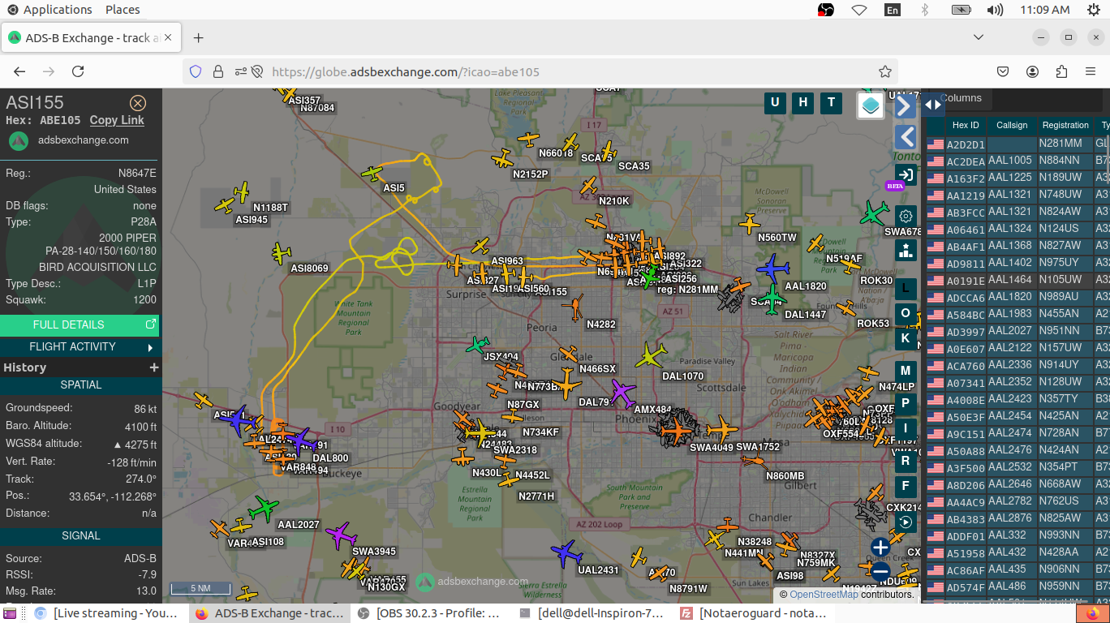Select the green AAL2027 aircraft icon
The image size is (1110, 623).
tap(264, 509)
